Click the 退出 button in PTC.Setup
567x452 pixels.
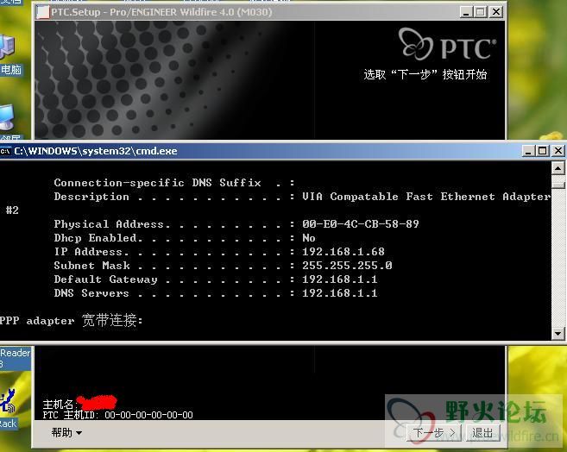click(x=482, y=433)
